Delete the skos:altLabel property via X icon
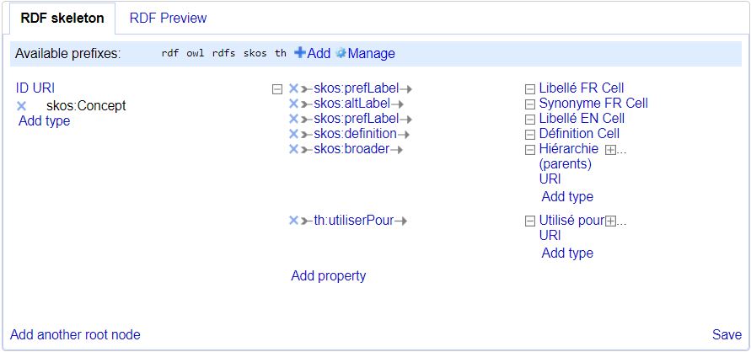This screenshot has height=352, width=751. pyautogui.click(x=293, y=104)
